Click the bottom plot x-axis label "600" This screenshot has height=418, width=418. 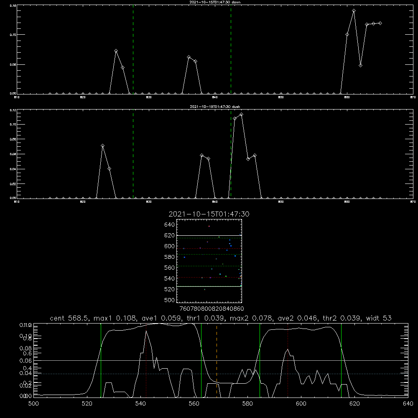click(301, 404)
